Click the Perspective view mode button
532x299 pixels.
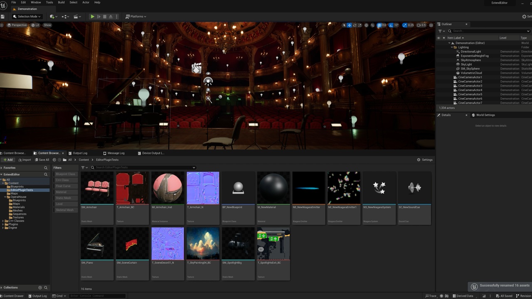[x=17, y=25]
